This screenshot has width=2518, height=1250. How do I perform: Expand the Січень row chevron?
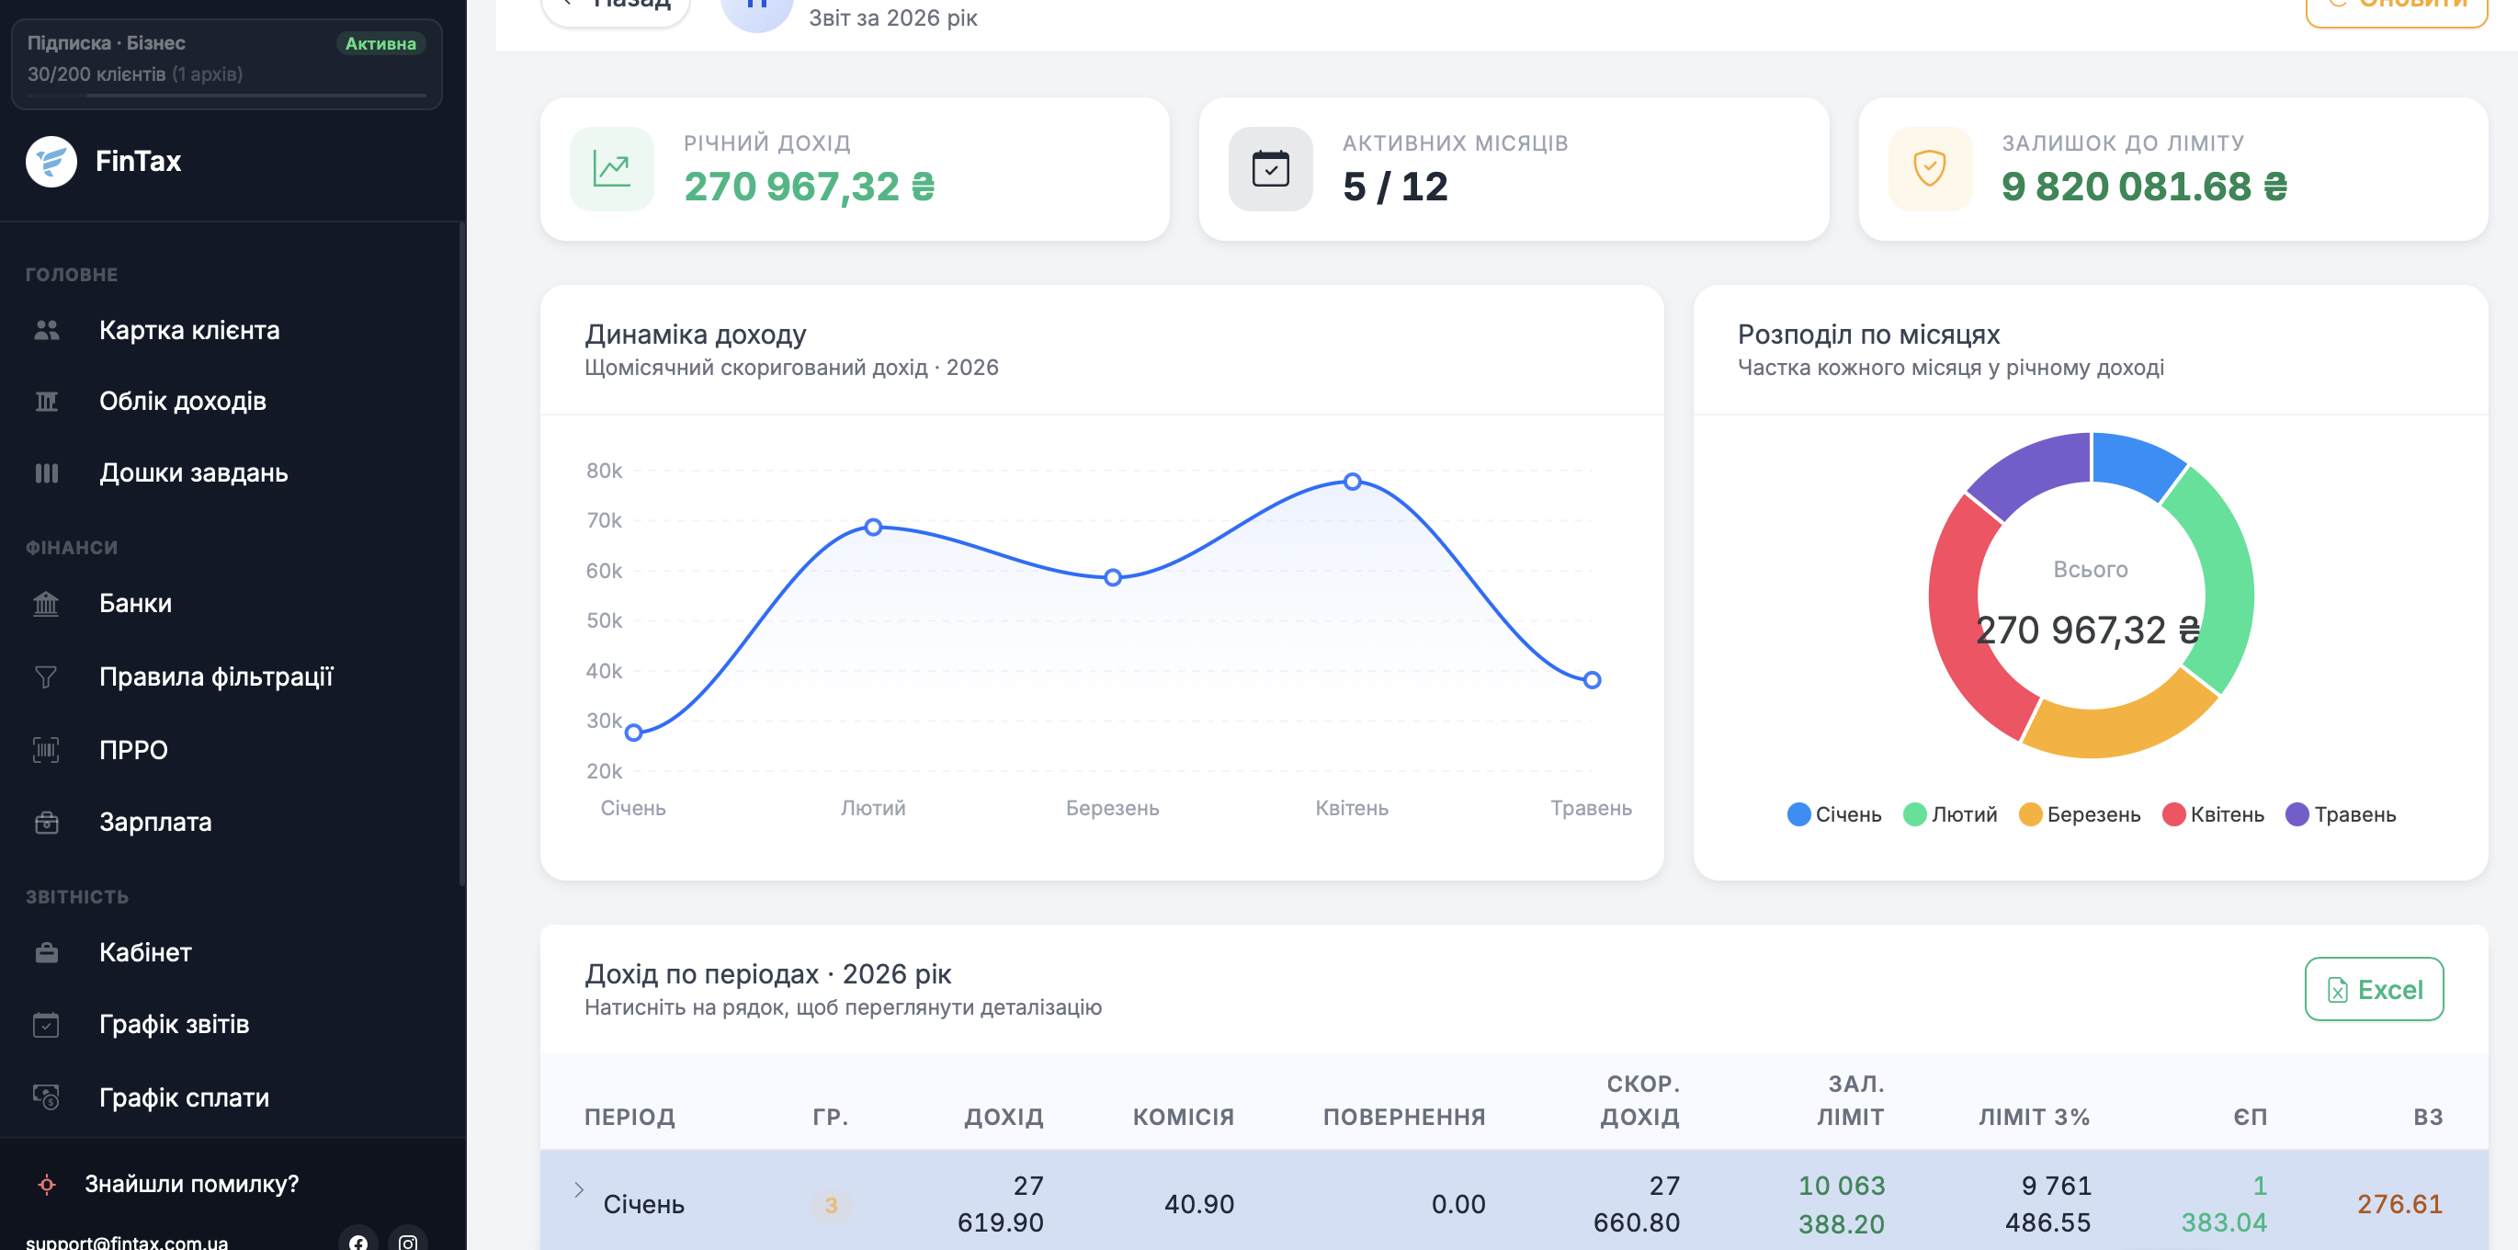(x=579, y=1189)
